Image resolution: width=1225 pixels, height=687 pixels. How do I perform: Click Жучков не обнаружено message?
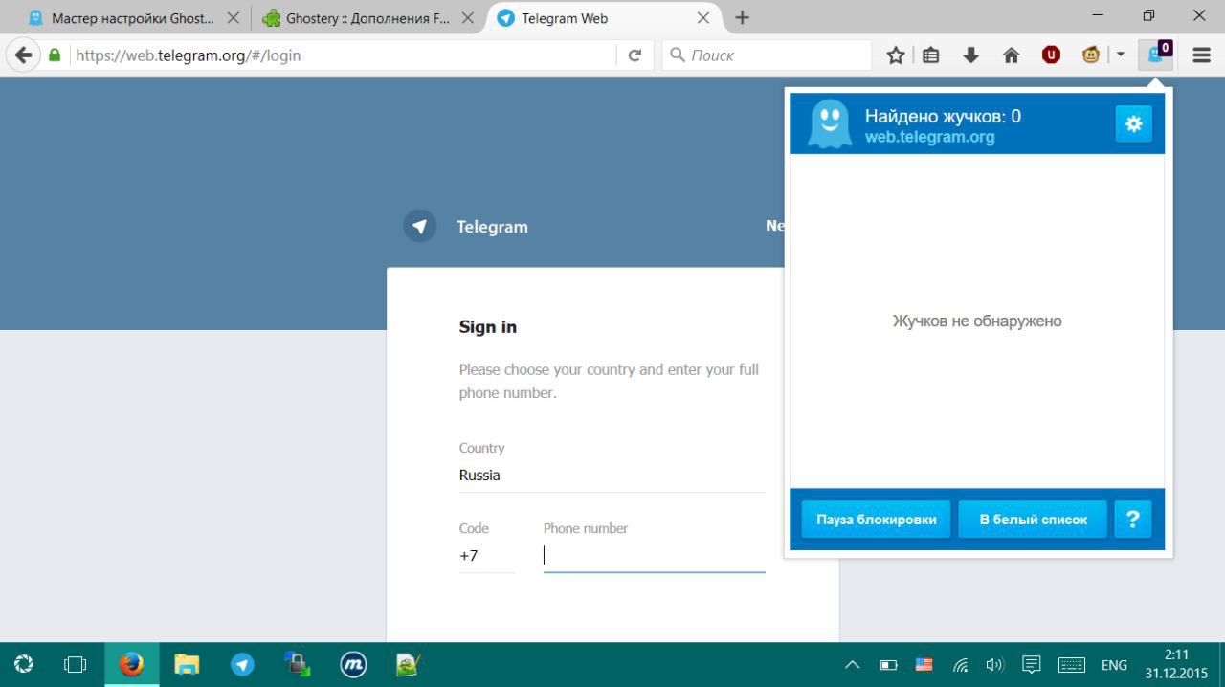click(977, 321)
